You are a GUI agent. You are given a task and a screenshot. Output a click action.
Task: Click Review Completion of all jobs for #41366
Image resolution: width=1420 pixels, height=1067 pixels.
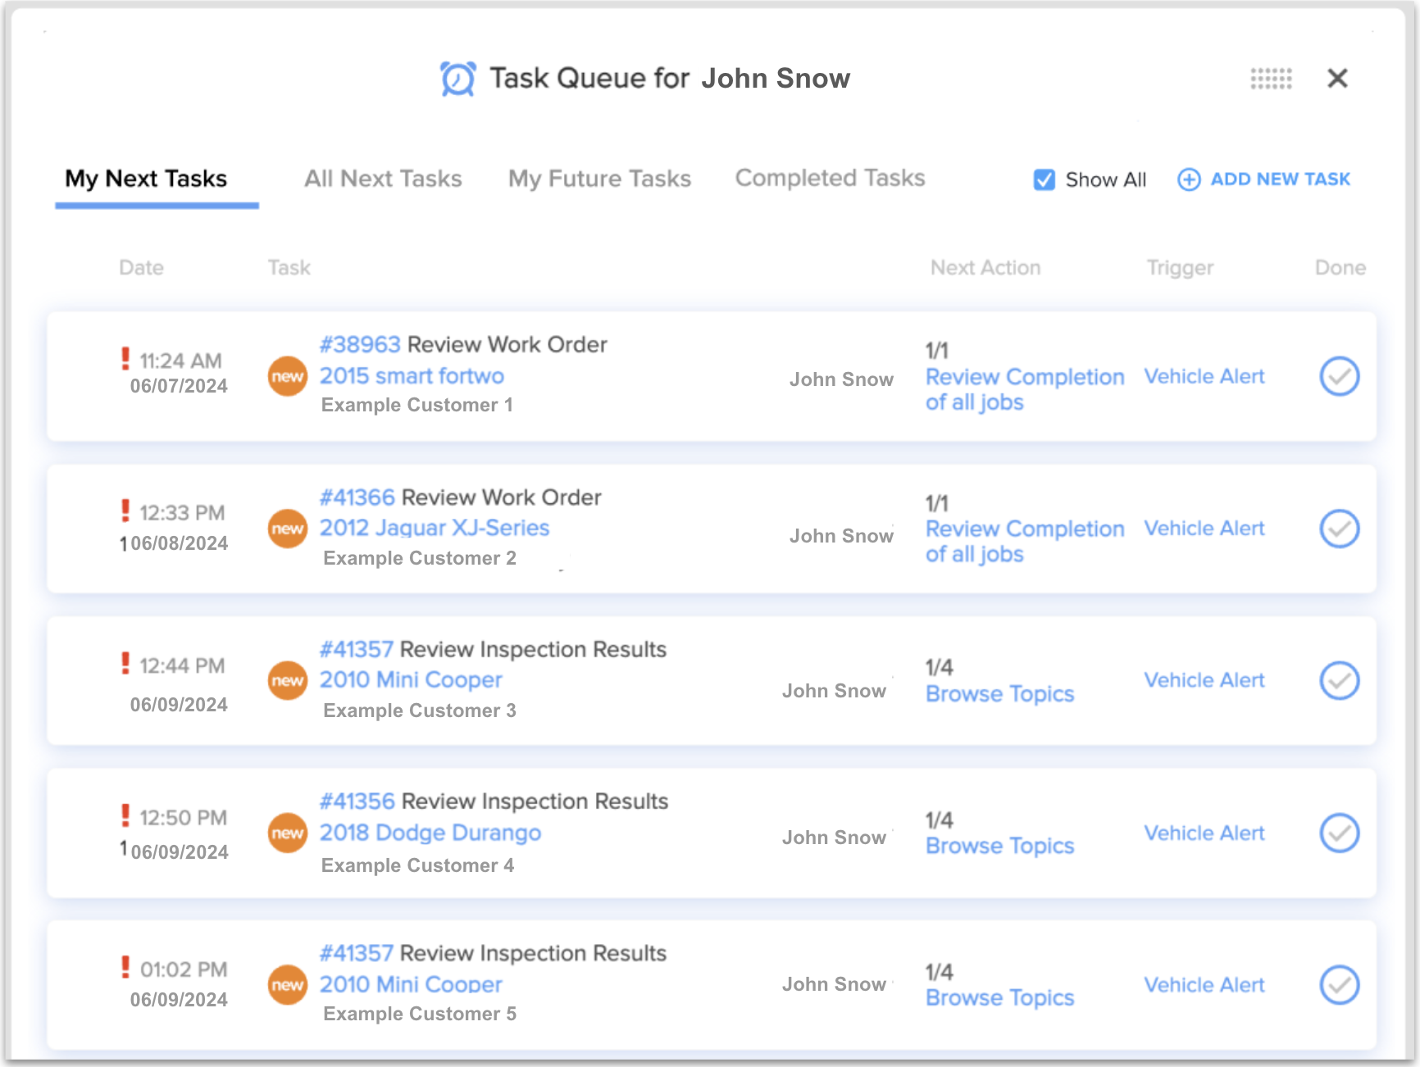click(x=1025, y=542)
